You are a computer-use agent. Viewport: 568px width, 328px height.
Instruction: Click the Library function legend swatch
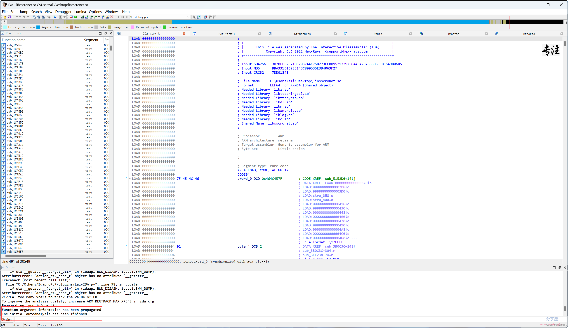(x=5, y=27)
